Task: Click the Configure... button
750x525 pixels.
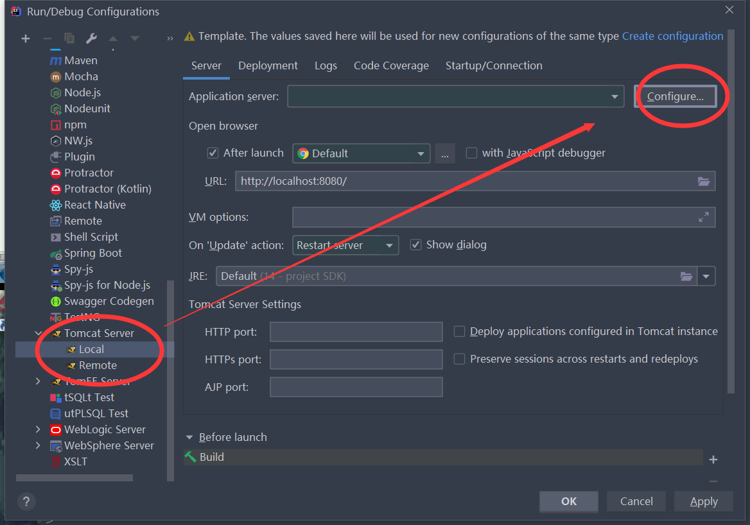Action: click(x=676, y=96)
